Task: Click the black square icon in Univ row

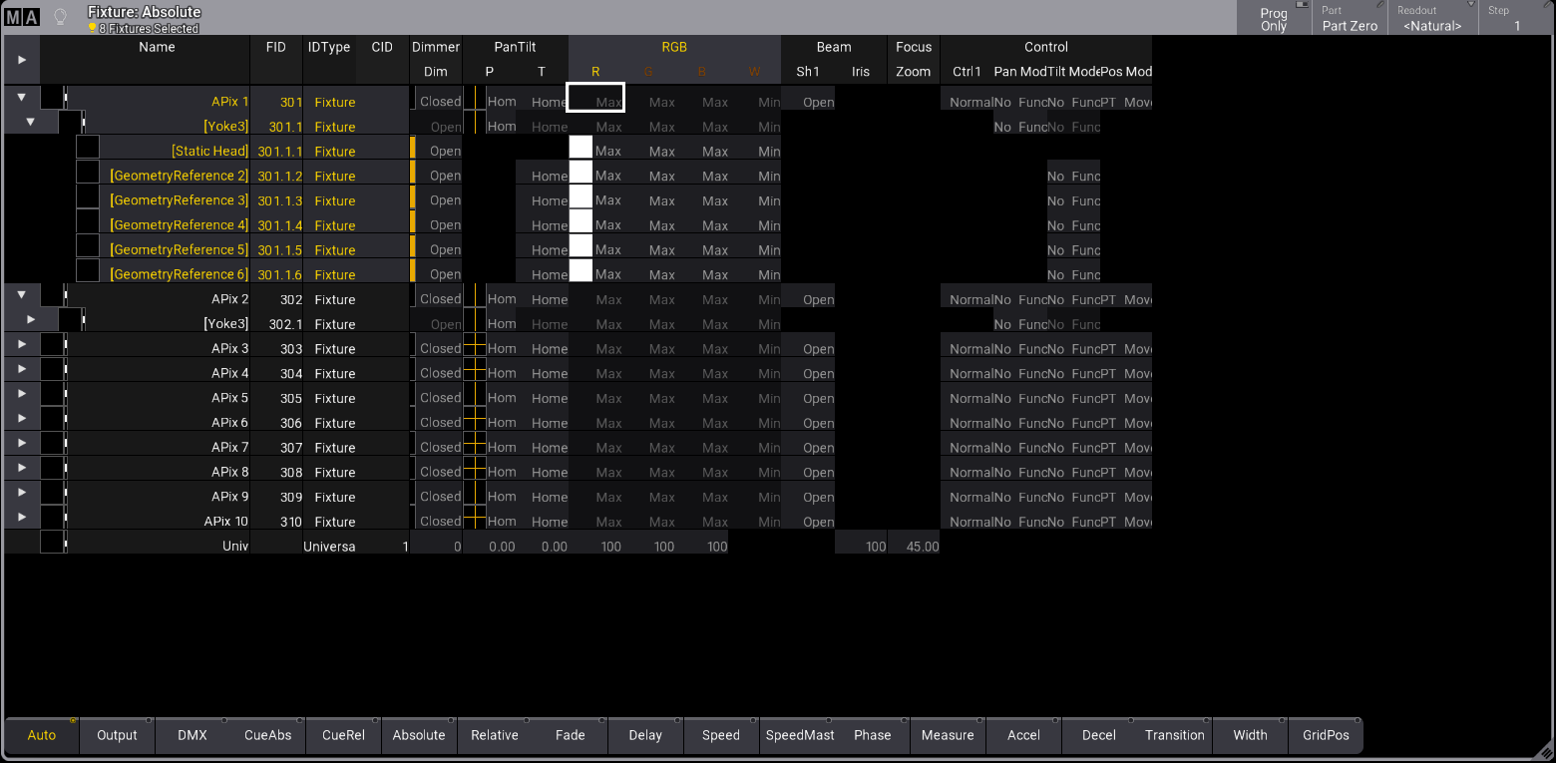Action: point(52,543)
